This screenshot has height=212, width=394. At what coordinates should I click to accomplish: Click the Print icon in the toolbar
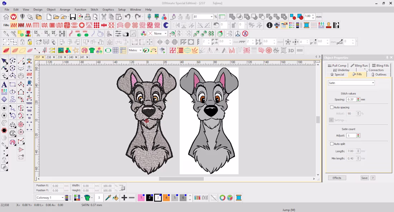point(88,17)
